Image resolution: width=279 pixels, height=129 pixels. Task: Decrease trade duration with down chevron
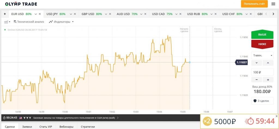(257, 63)
